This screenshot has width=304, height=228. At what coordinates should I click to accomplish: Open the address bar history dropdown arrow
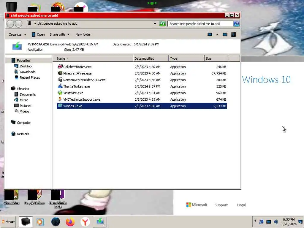coord(155,24)
